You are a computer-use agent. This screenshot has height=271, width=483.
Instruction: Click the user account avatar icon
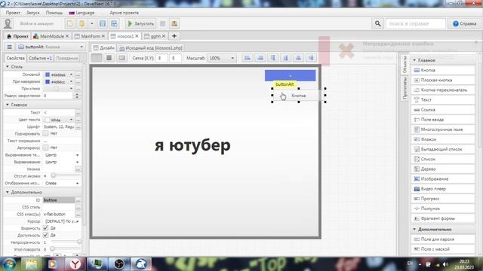click(8, 23)
